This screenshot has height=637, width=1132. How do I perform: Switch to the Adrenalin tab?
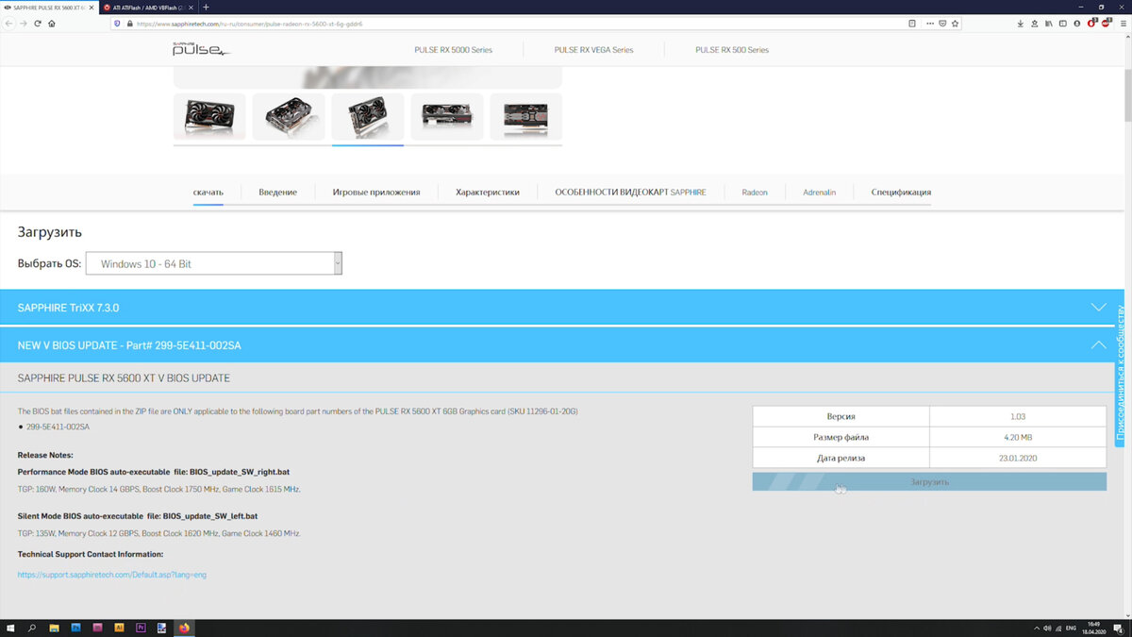[820, 192]
